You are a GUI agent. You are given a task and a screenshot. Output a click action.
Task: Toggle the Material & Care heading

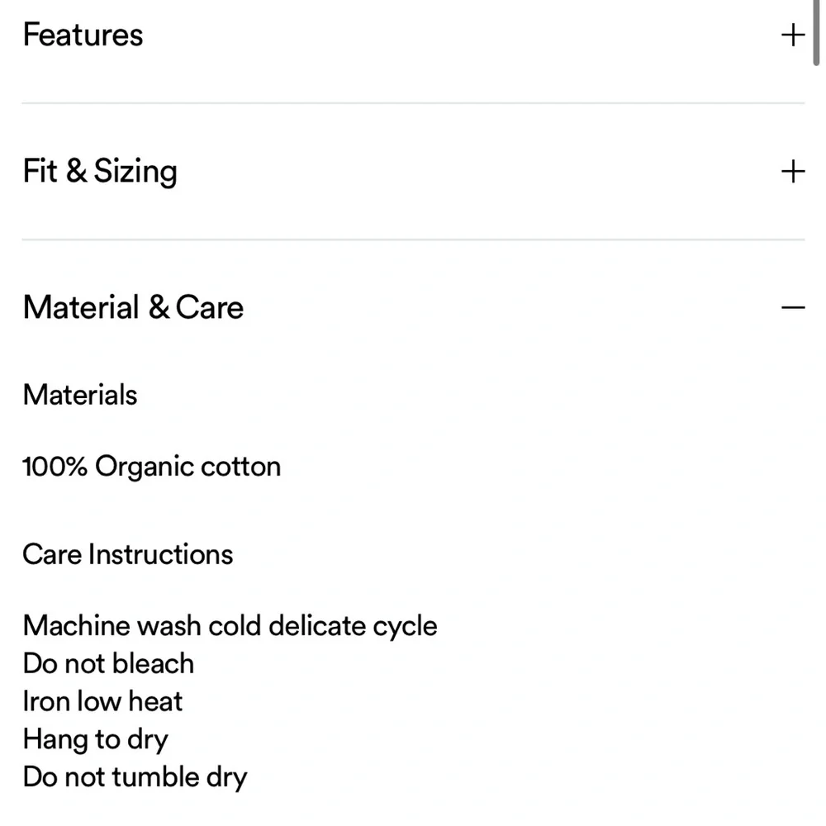point(133,308)
